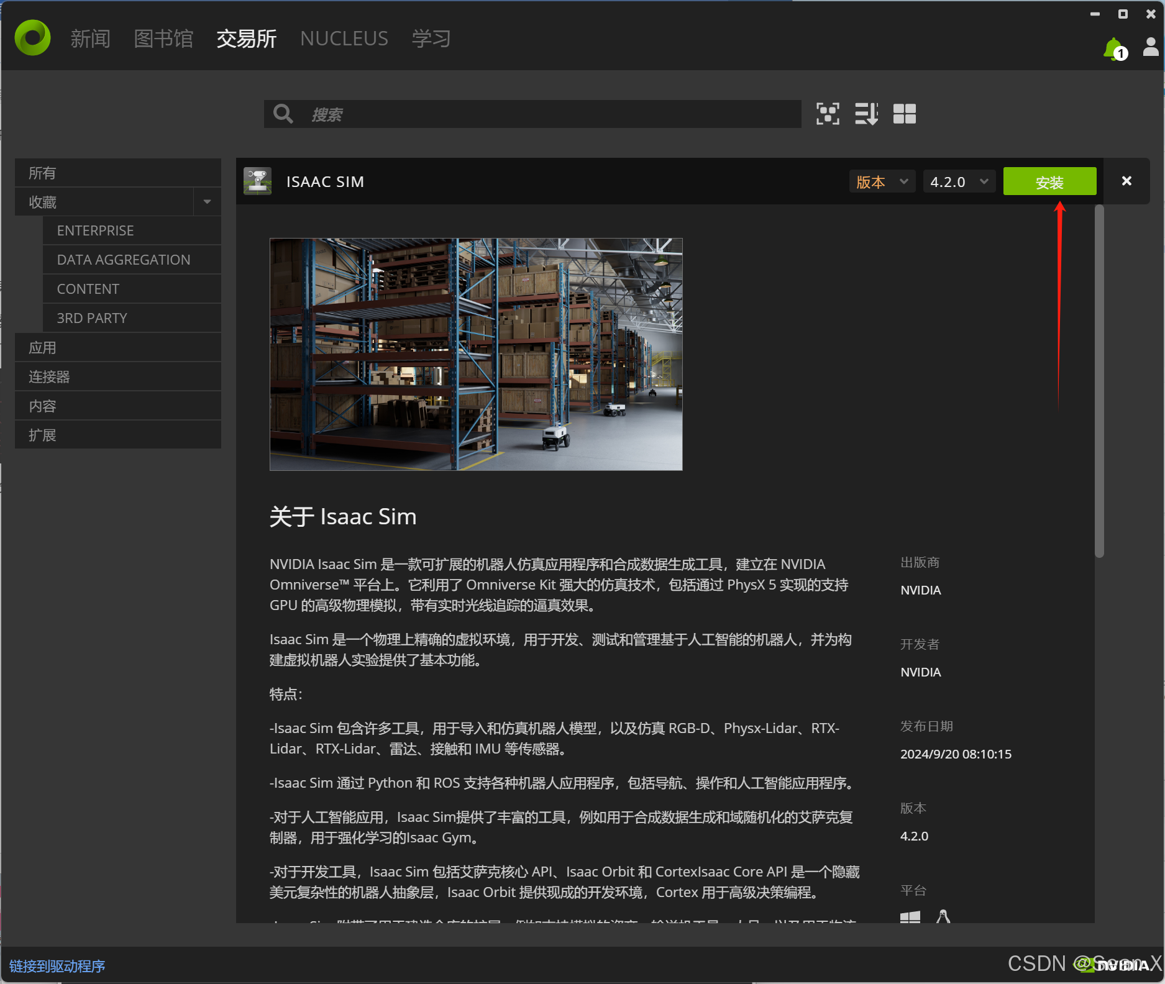The width and height of the screenshot is (1165, 984).
Task: Click publisher value NVIDIA under 出版商
Action: (921, 590)
